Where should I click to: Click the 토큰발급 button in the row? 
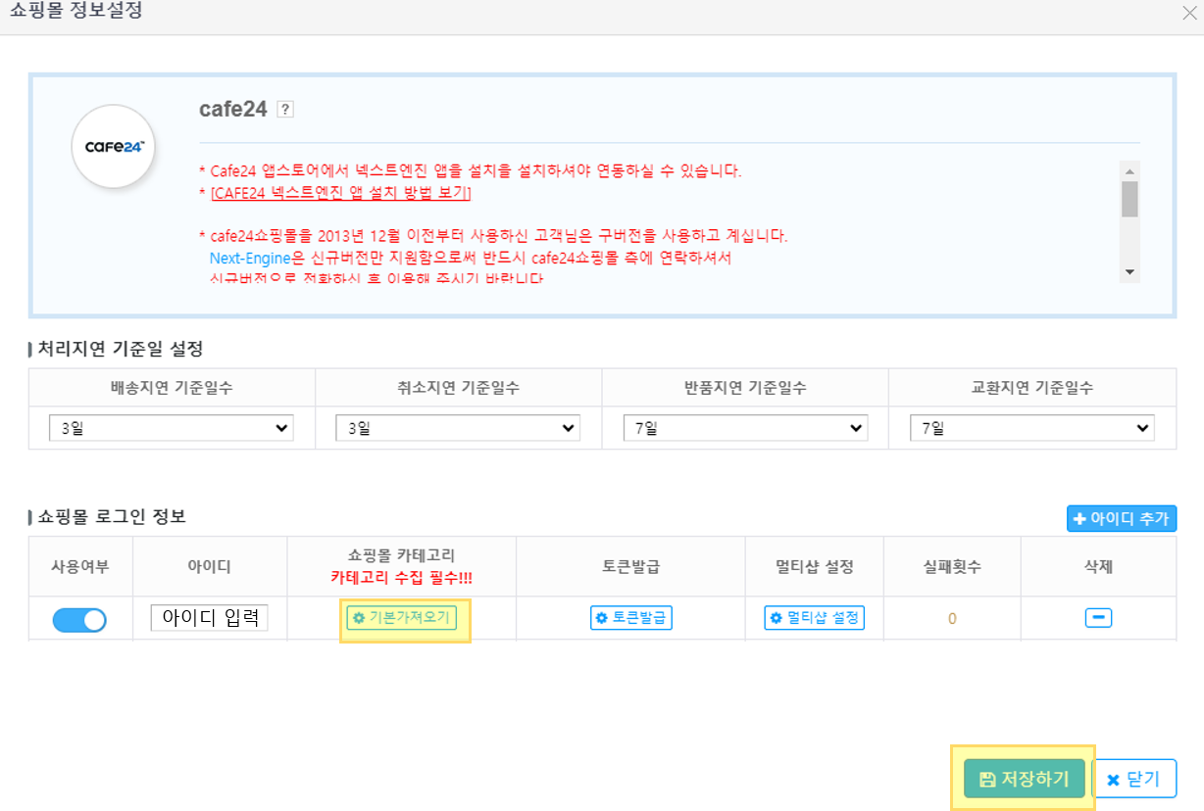[x=631, y=618]
